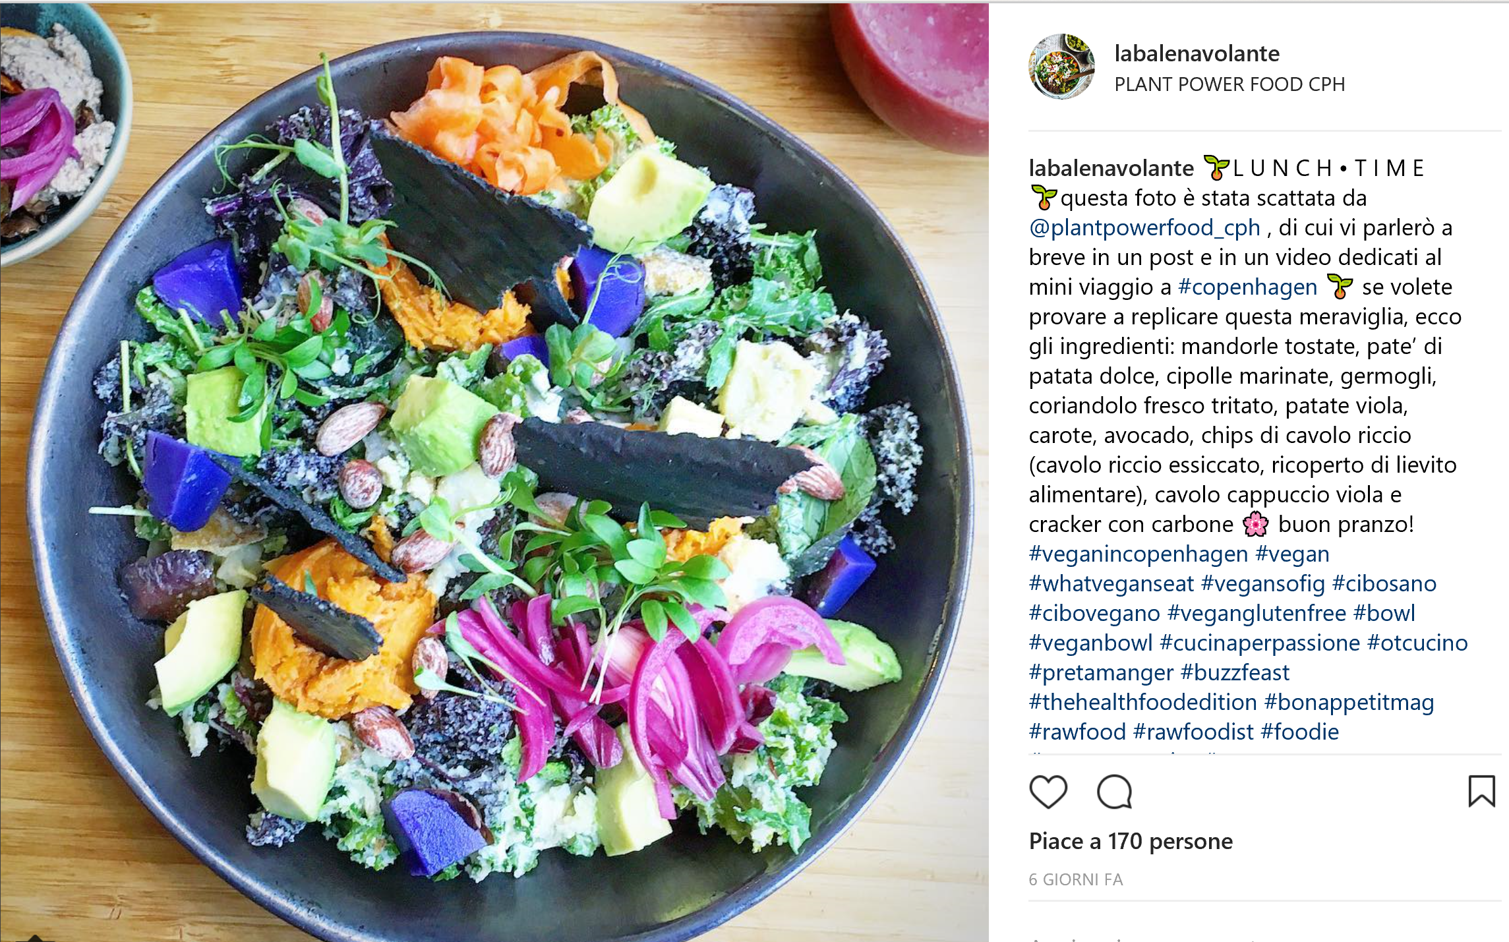Open the #thehealthfoodedition hashtag

coord(1143,702)
